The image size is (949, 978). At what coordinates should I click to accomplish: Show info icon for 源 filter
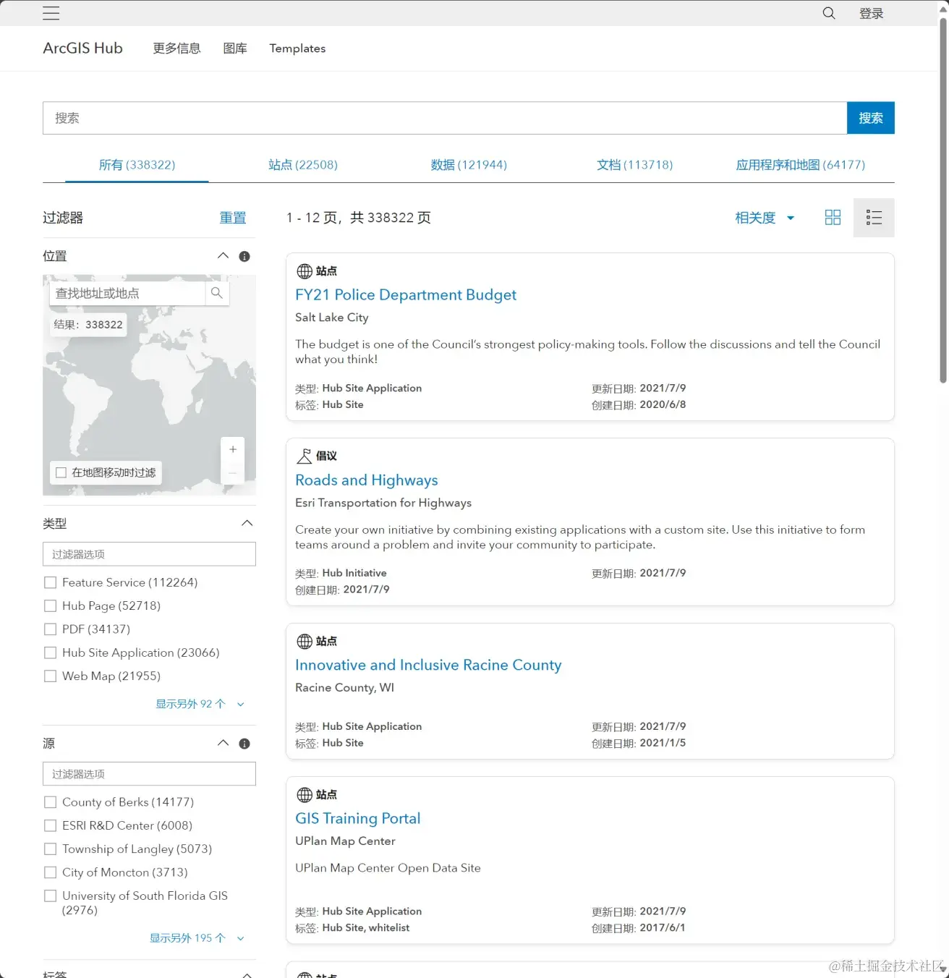click(244, 744)
